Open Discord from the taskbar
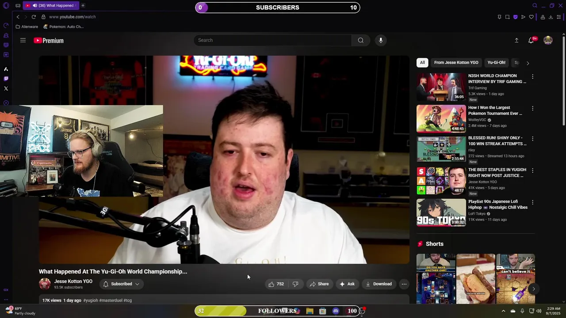 click(x=336, y=311)
